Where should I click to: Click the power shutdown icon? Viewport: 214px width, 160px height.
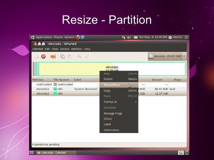186,37
